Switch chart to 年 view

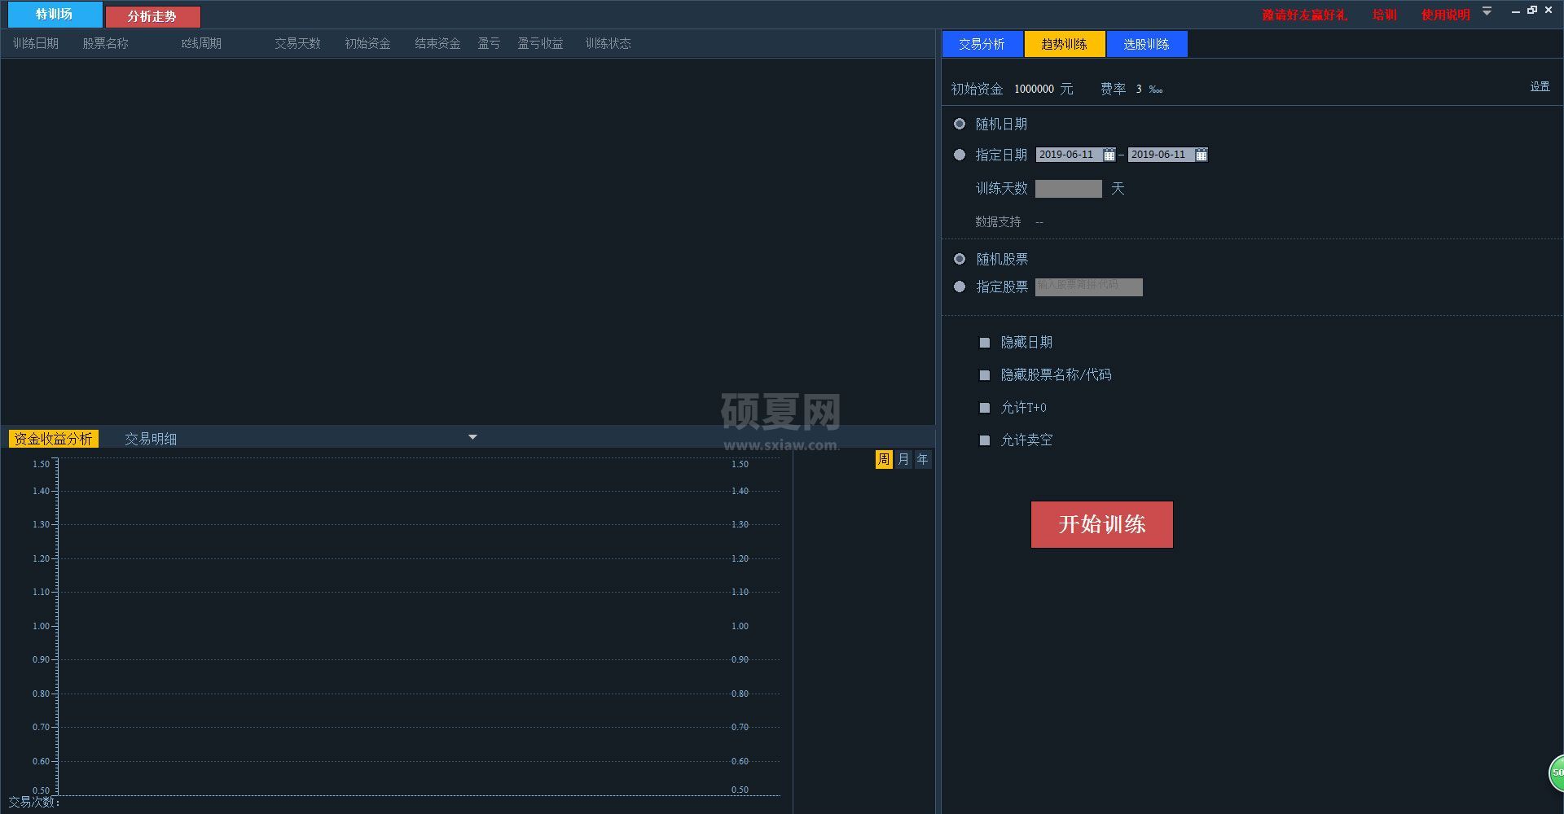point(922,459)
